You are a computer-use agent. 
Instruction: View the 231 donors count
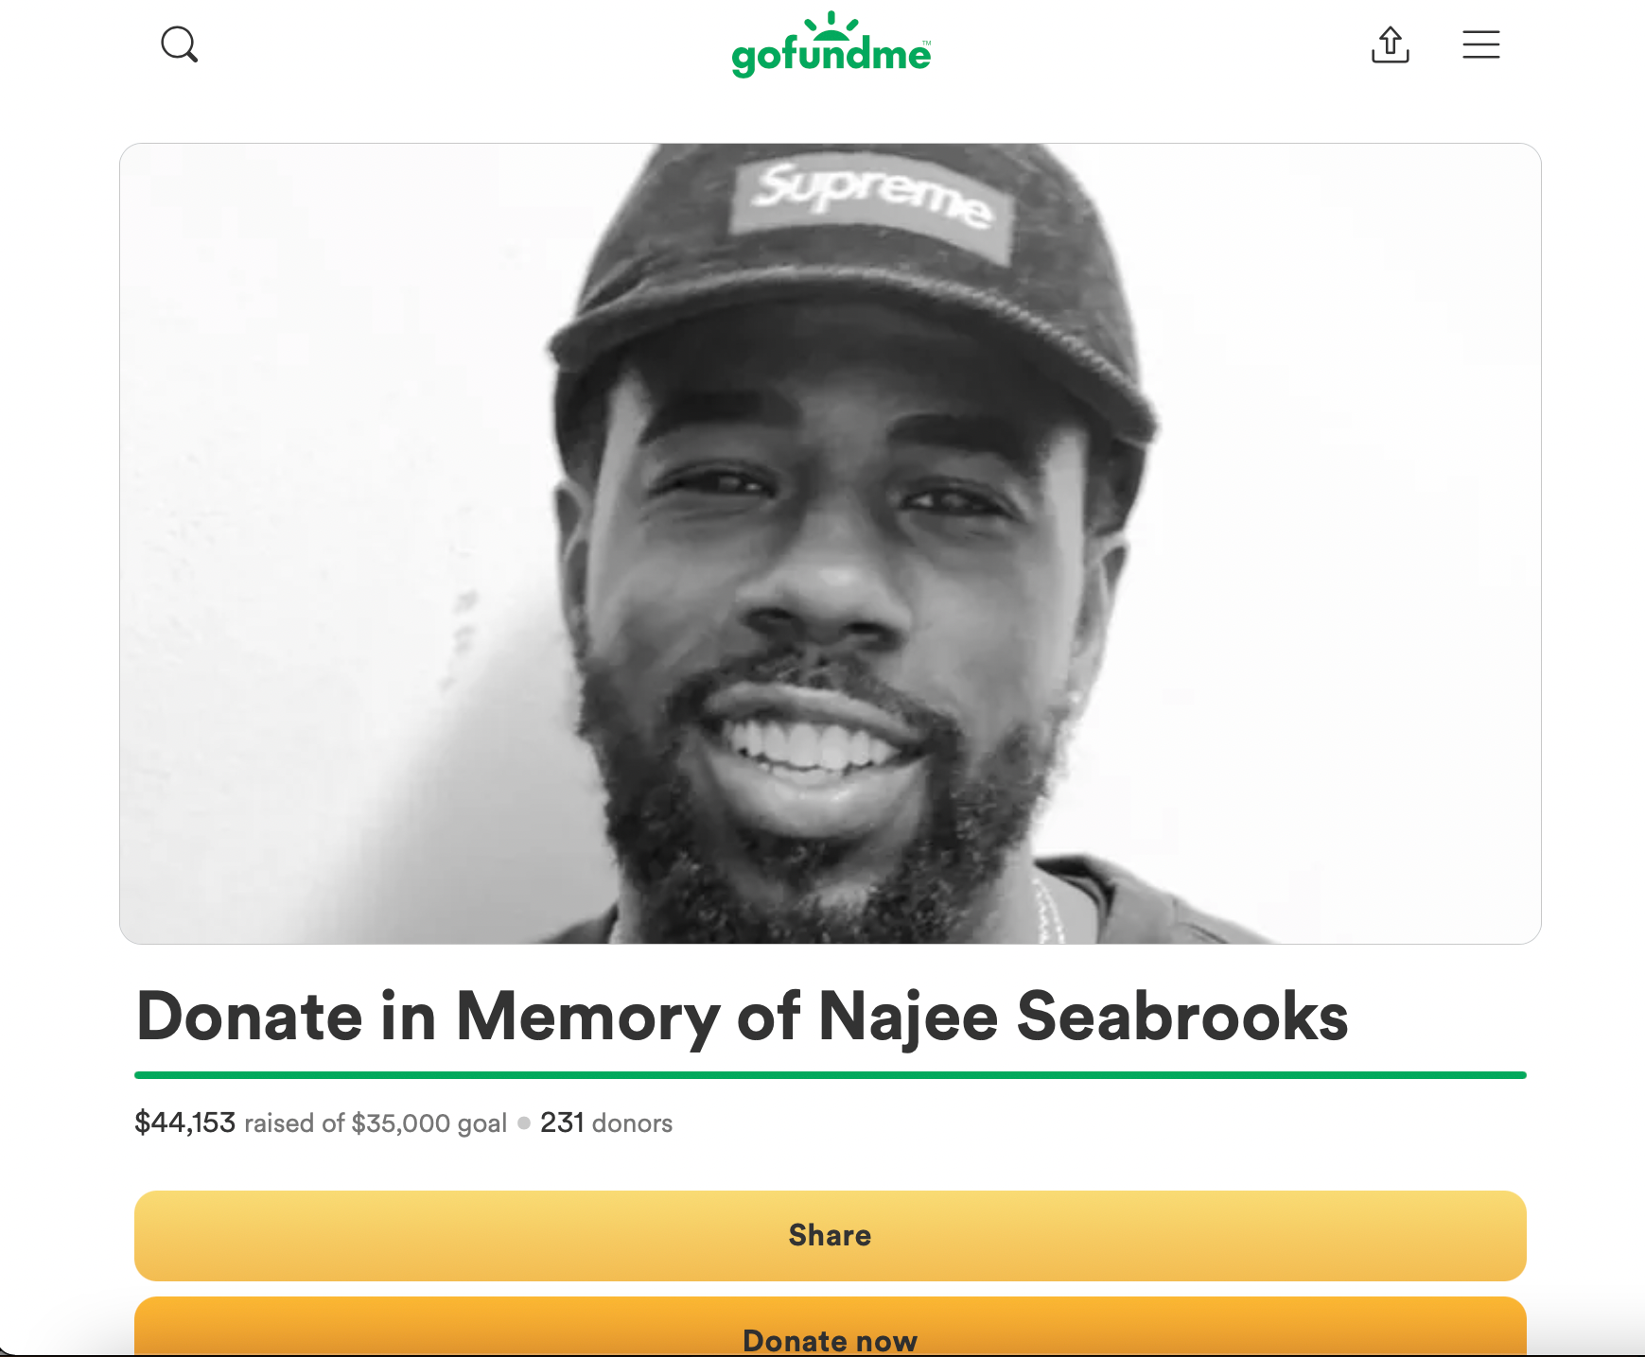pyautogui.click(x=606, y=1122)
